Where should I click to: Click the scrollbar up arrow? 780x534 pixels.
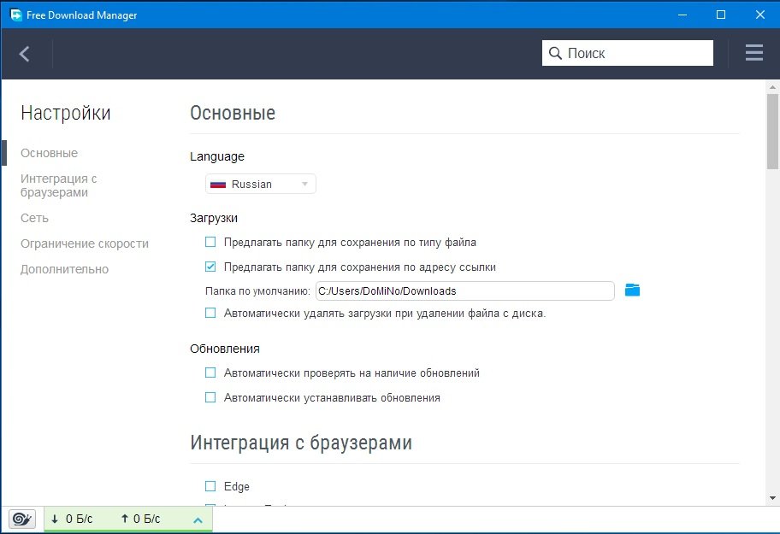pyautogui.click(x=772, y=87)
